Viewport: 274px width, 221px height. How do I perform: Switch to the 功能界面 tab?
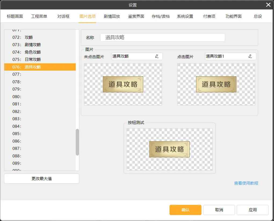click(x=233, y=16)
